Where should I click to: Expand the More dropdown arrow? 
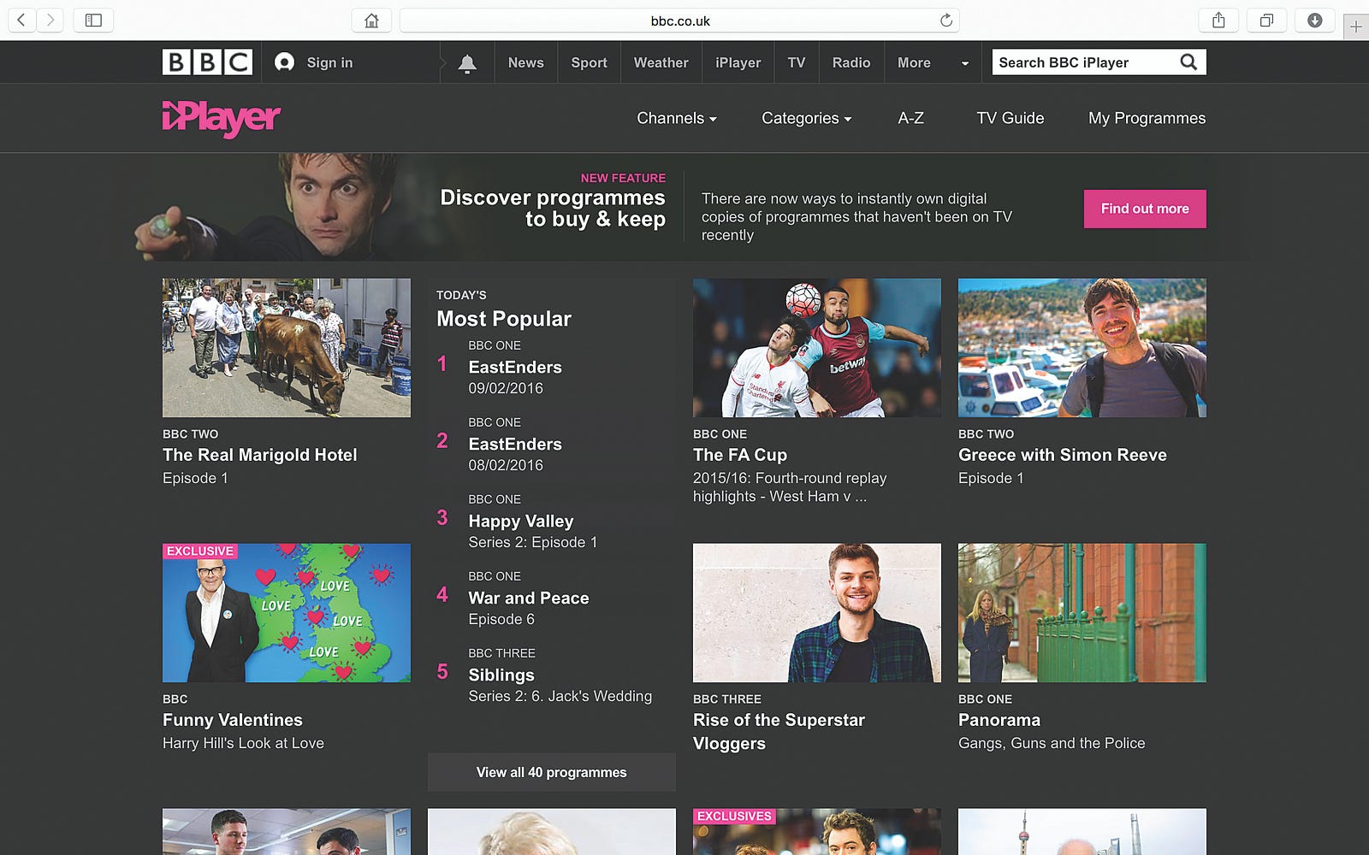coord(964,63)
